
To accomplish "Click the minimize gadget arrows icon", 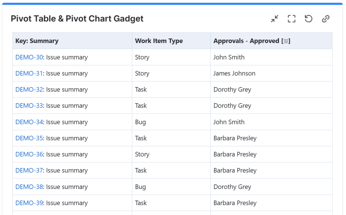I will tap(275, 19).
